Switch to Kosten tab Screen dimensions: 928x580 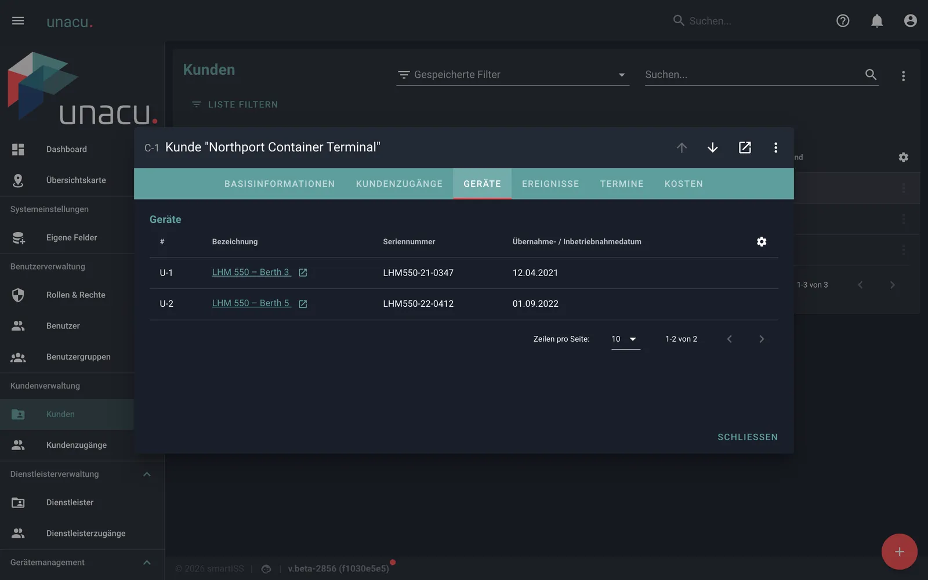pyautogui.click(x=684, y=184)
